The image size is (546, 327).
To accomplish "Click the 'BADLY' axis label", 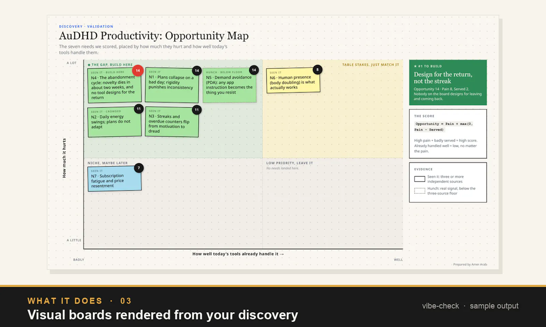I will (x=78, y=260).
